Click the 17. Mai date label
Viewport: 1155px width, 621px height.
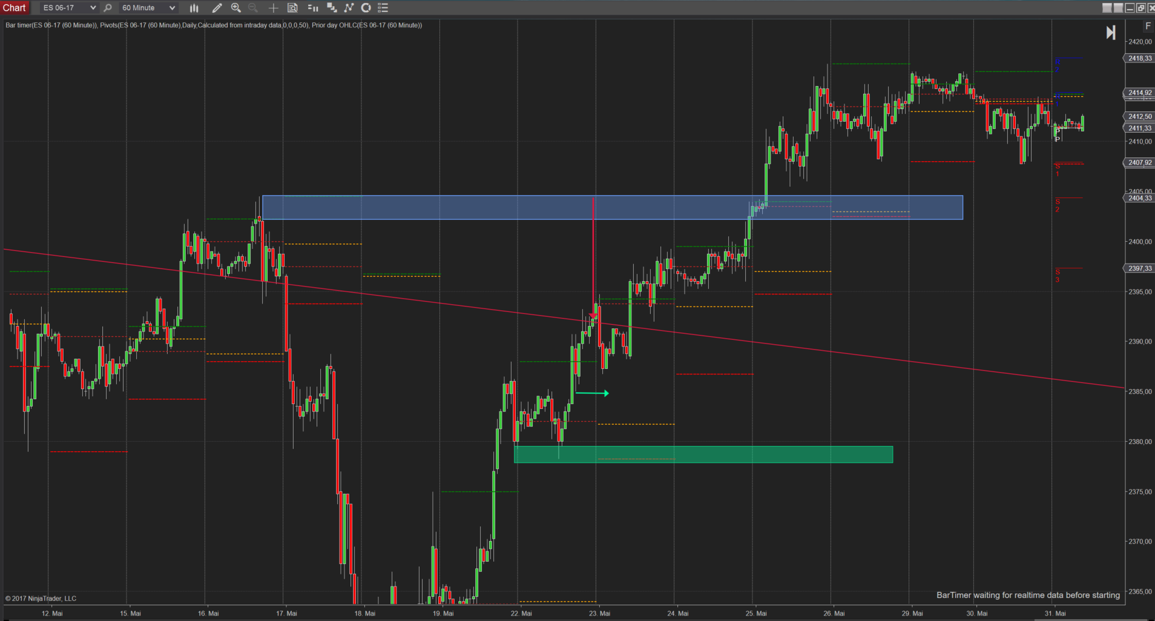[x=286, y=613]
